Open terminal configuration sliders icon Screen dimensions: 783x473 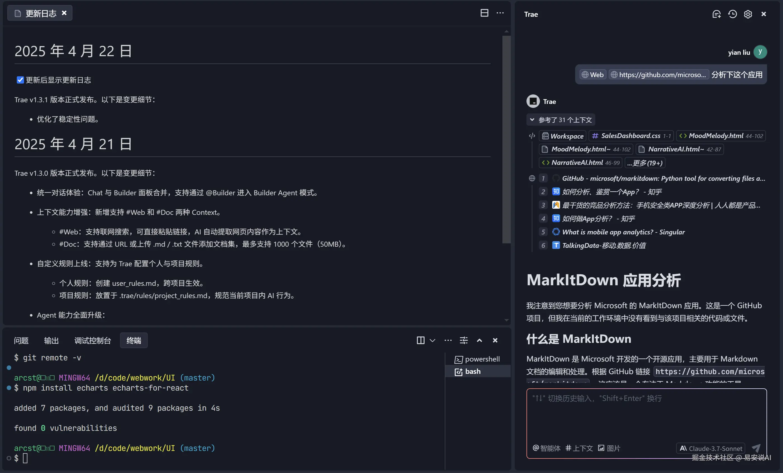click(464, 340)
